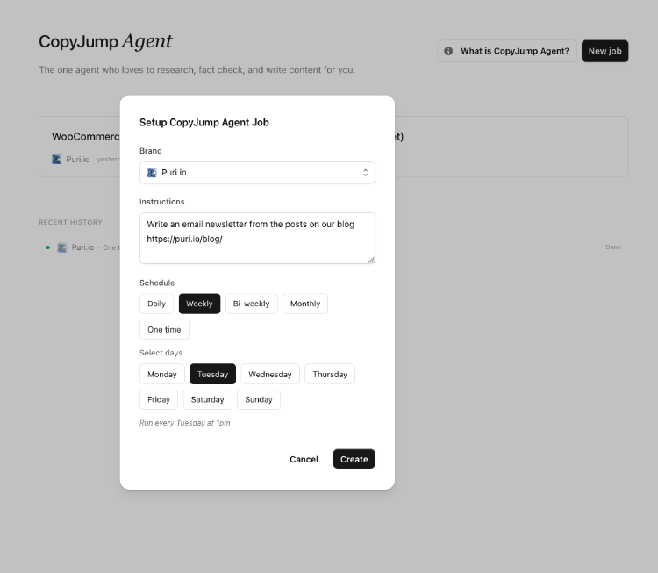
Task: Click the Brand label
Action: pos(151,151)
